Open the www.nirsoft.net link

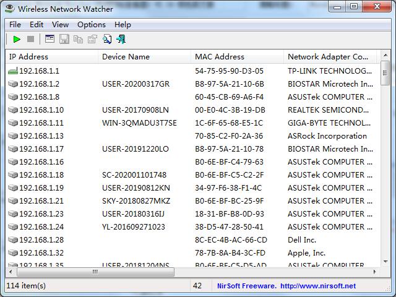318,286
